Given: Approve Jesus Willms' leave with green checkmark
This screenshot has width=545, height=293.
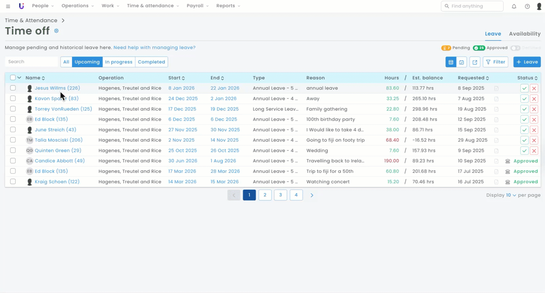Looking at the screenshot, I should click(x=524, y=88).
